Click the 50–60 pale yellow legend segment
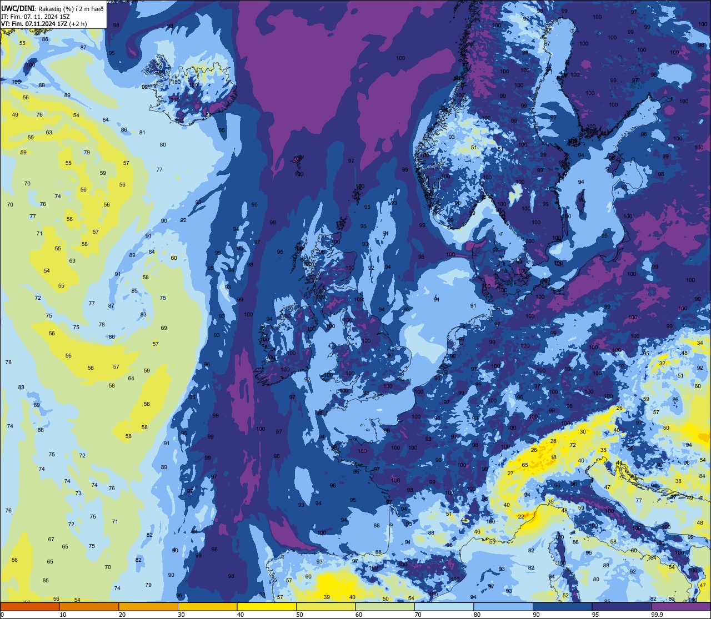This screenshot has height=619, width=711. point(326,606)
